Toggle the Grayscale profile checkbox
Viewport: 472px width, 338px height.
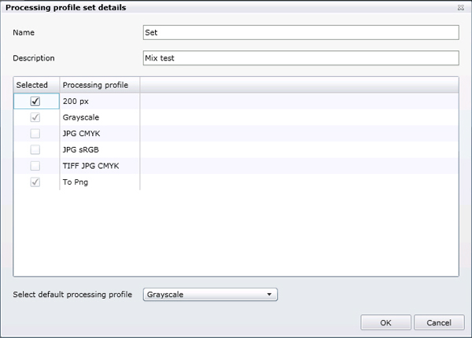[x=35, y=117]
